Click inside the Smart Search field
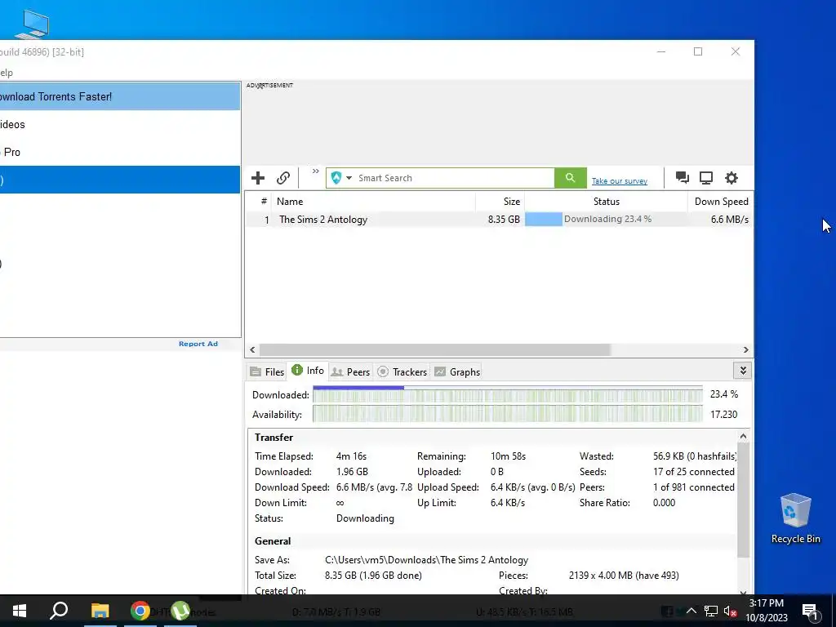836x627 pixels. (x=455, y=178)
